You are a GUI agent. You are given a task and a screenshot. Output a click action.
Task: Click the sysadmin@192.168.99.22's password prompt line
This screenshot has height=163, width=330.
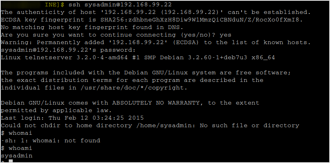pyautogui.click(x=68, y=50)
